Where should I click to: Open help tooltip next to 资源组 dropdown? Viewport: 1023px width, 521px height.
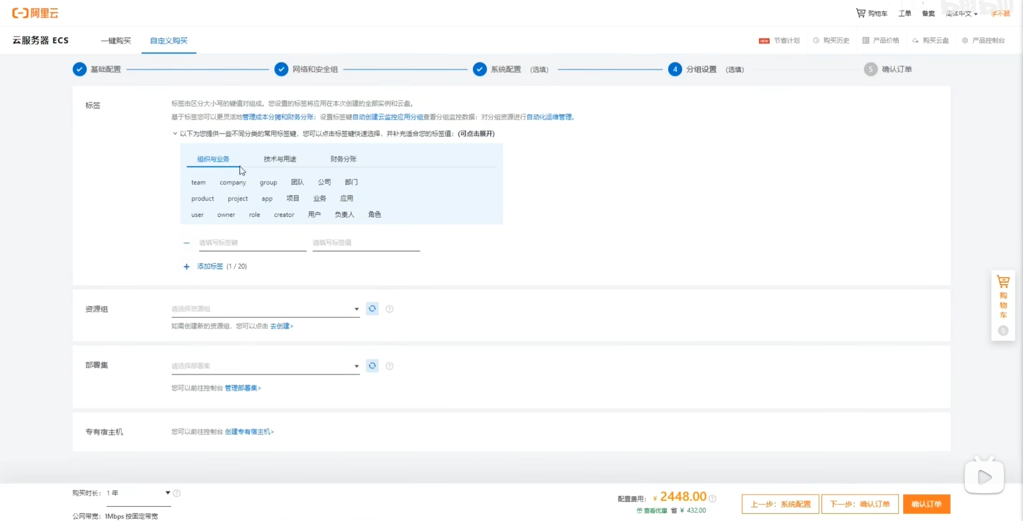[x=389, y=309]
